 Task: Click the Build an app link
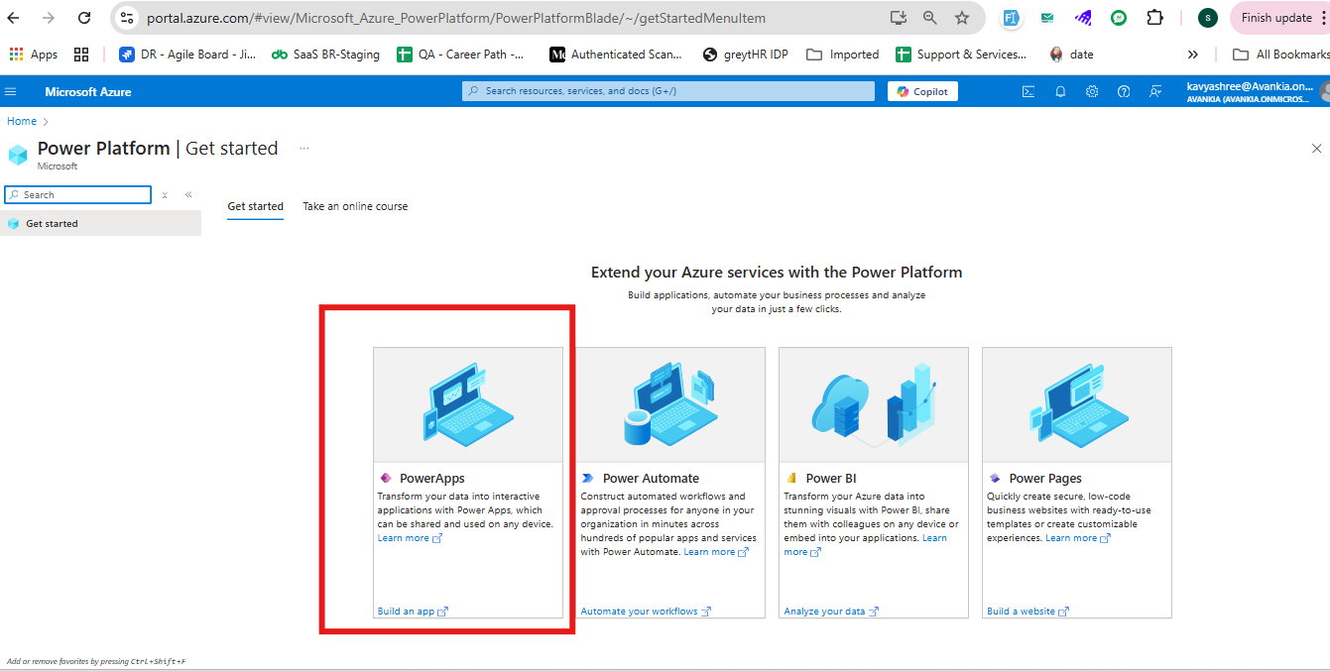pyautogui.click(x=407, y=612)
